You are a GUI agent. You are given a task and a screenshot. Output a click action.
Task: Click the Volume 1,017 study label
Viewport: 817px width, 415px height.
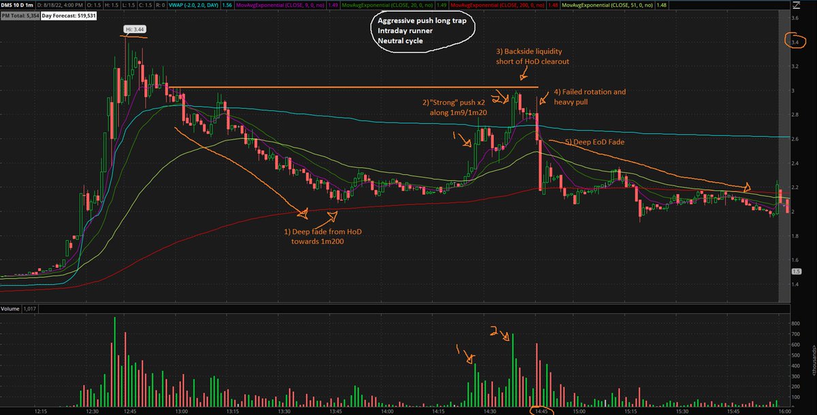point(18,308)
